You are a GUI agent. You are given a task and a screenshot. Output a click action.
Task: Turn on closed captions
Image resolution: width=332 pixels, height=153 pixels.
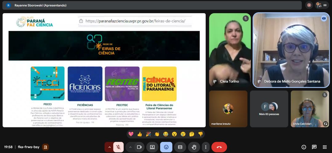tap(180, 147)
